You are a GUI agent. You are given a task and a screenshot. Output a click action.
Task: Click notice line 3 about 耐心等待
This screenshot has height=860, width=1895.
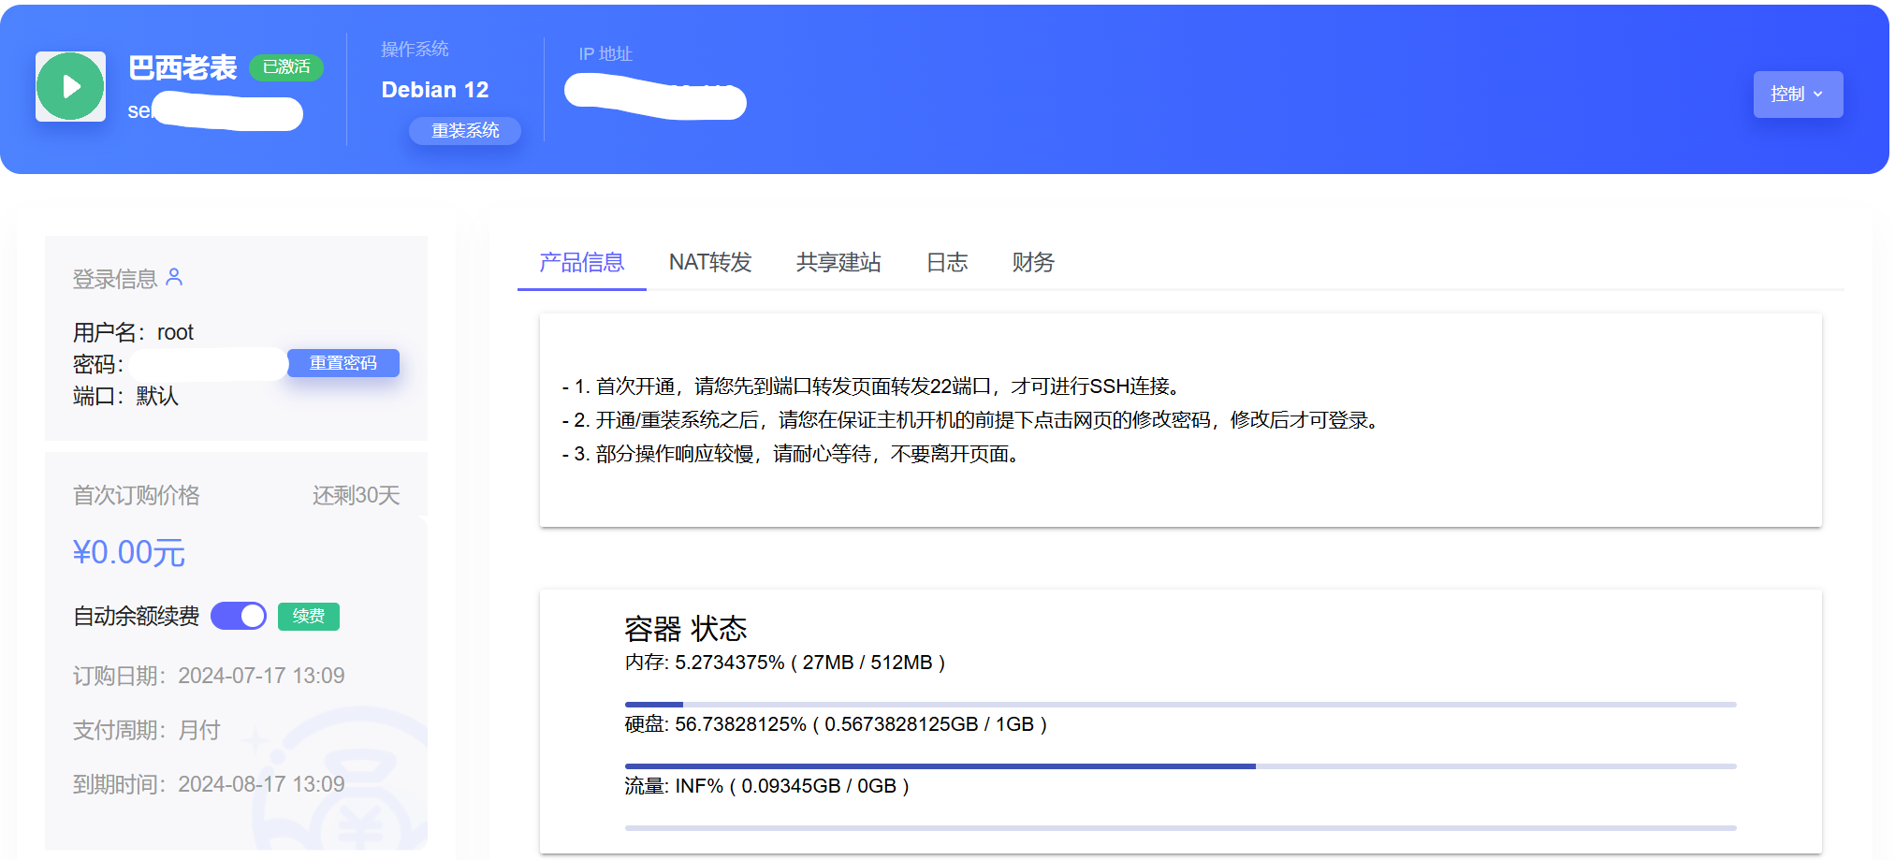point(793,454)
